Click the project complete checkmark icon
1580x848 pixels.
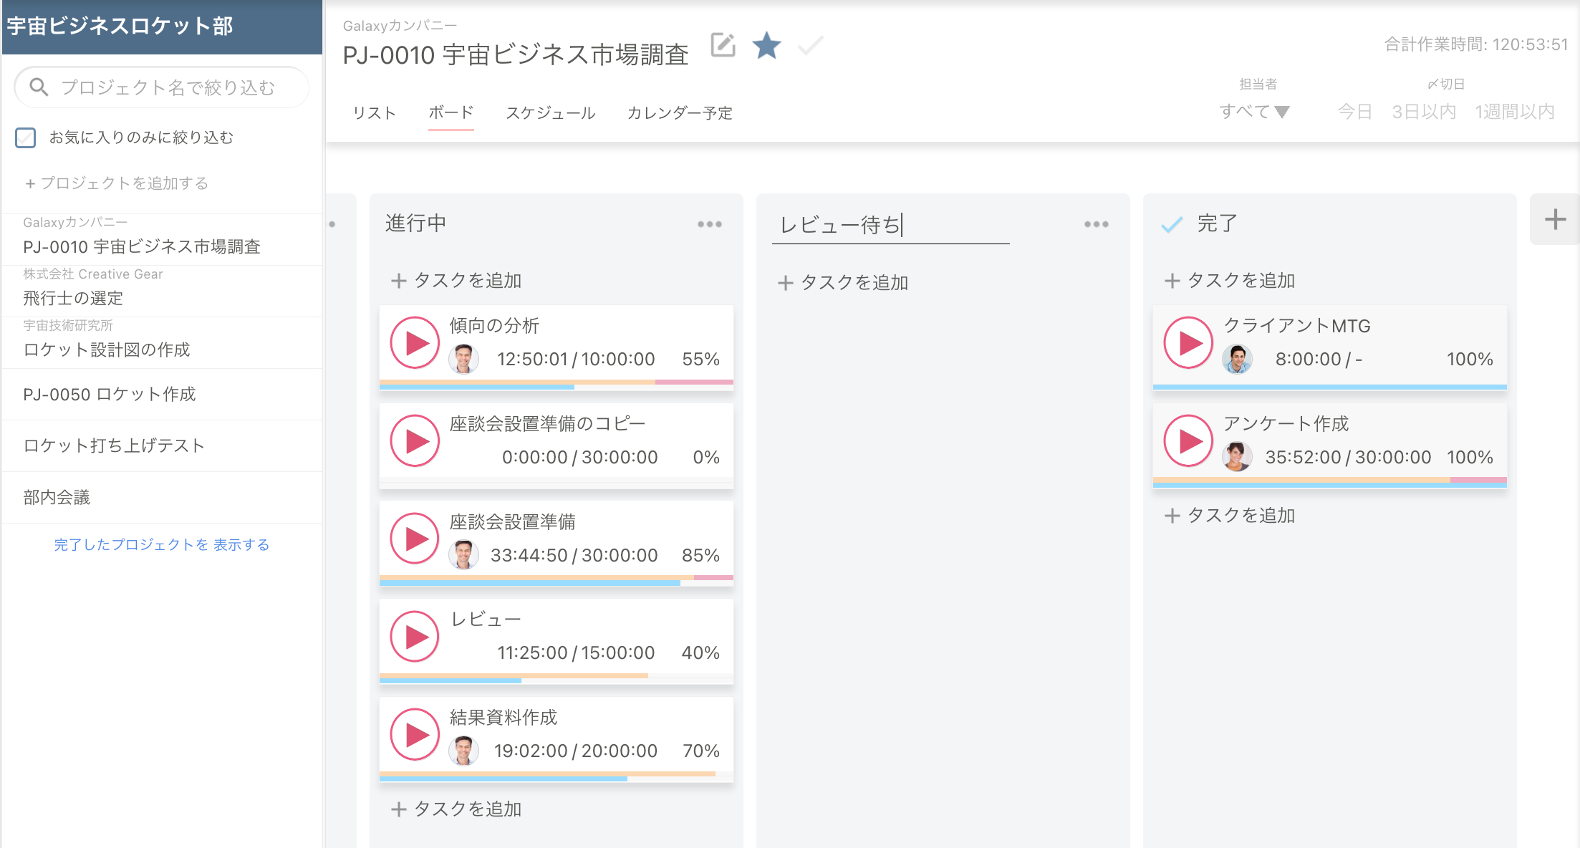(x=811, y=46)
